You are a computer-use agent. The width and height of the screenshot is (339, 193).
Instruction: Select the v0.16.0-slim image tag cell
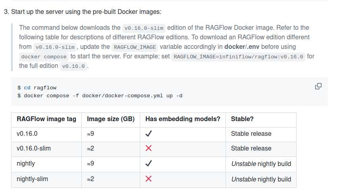(34, 149)
